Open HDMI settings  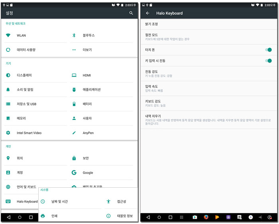[x=101, y=75]
